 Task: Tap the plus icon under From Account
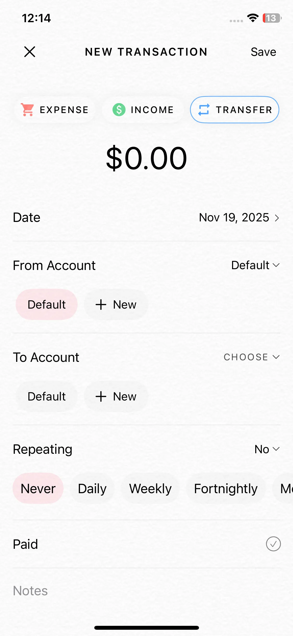[x=101, y=305]
